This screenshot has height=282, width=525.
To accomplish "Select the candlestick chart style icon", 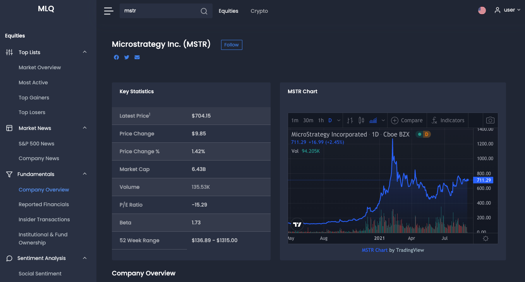I will (x=361, y=120).
